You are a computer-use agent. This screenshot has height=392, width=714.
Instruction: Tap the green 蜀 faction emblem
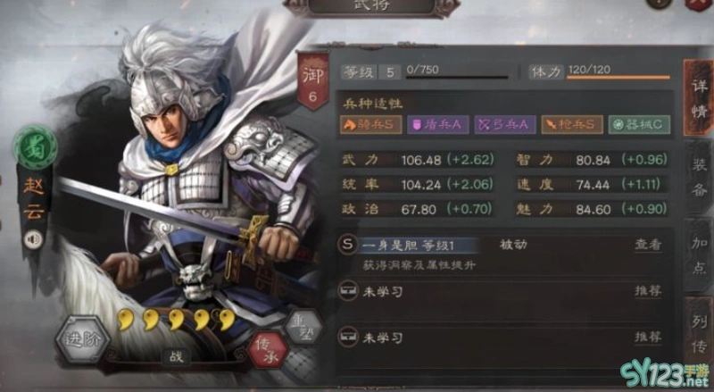tap(35, 149)
